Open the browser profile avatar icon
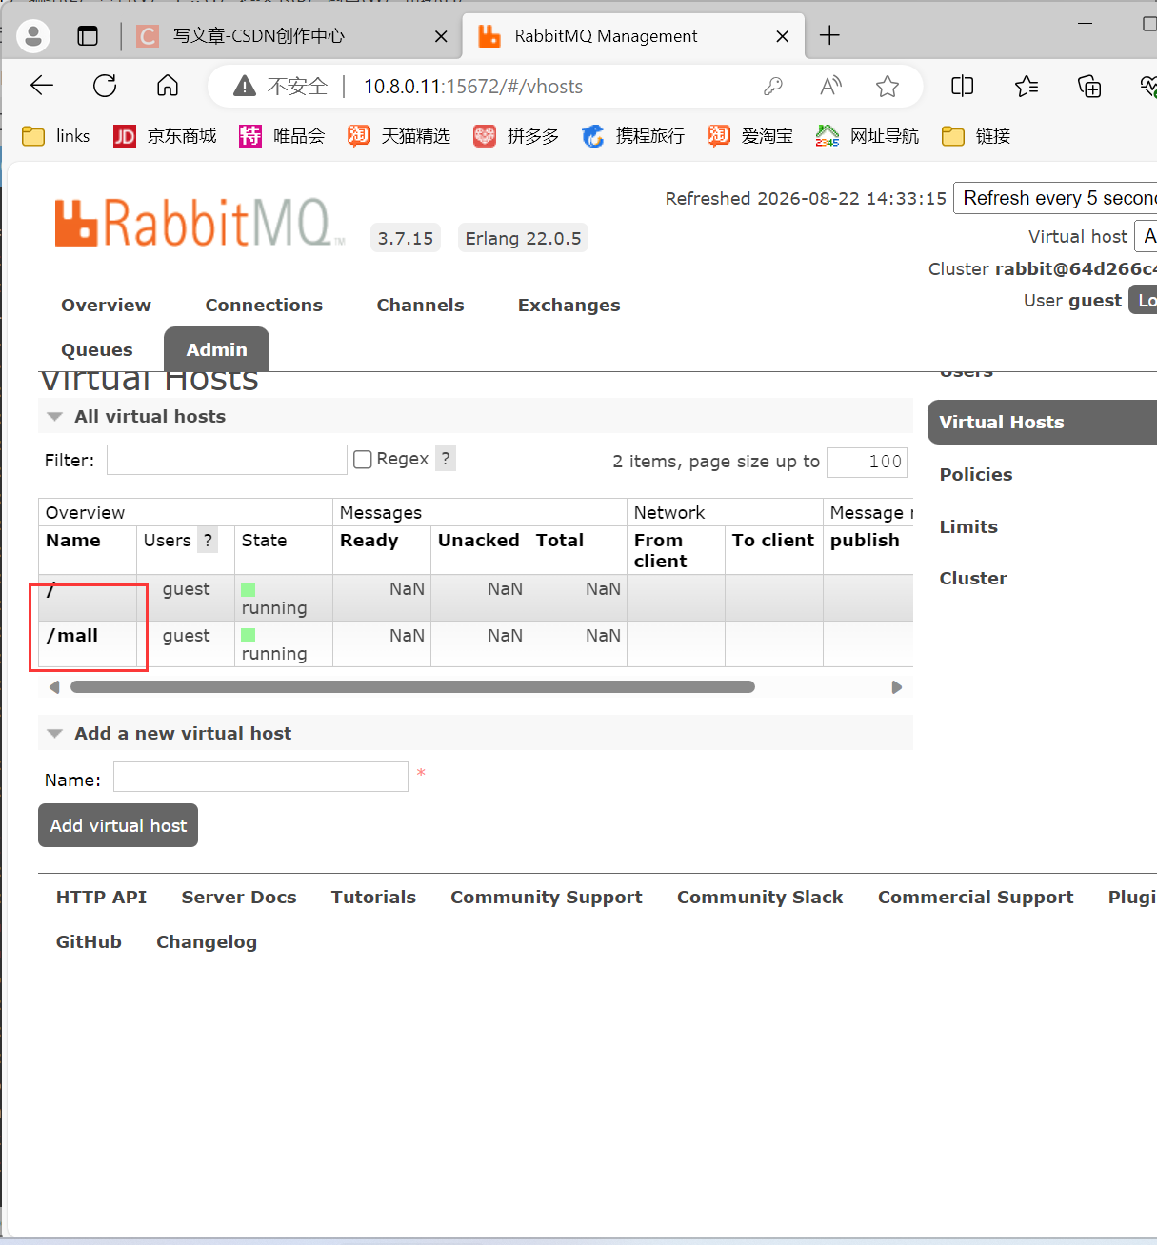1157x1245 pixels. [33, 36]
